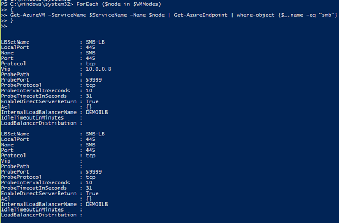The width and height of the screenshot is (339, 223).
Task: Click the first ProbePort value 59999
Action: 95,79
